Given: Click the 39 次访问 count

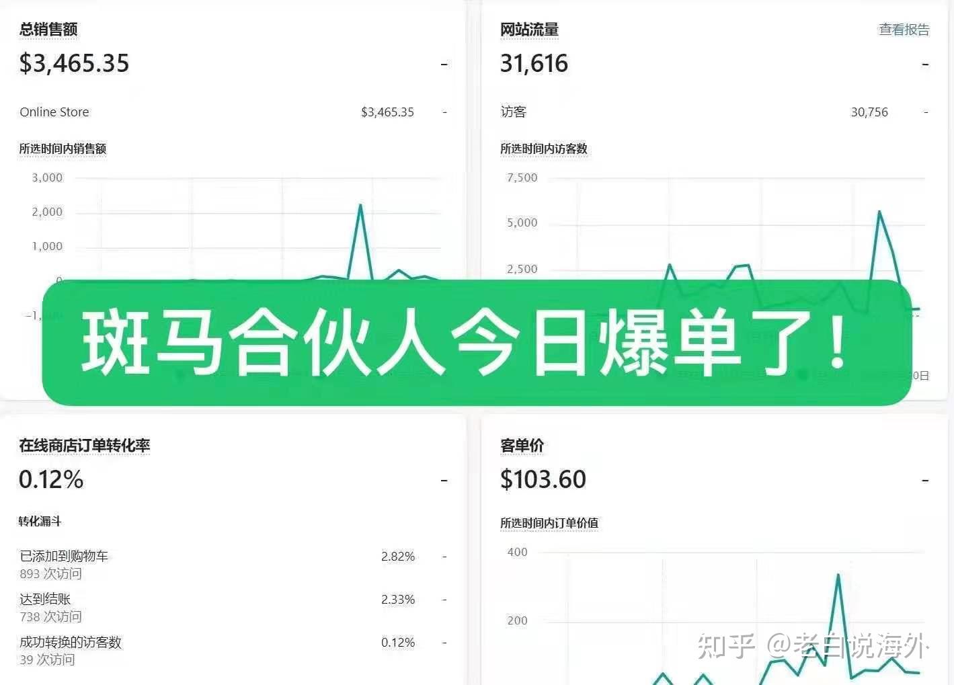Looking at the screenshot, I should [47, 660].
